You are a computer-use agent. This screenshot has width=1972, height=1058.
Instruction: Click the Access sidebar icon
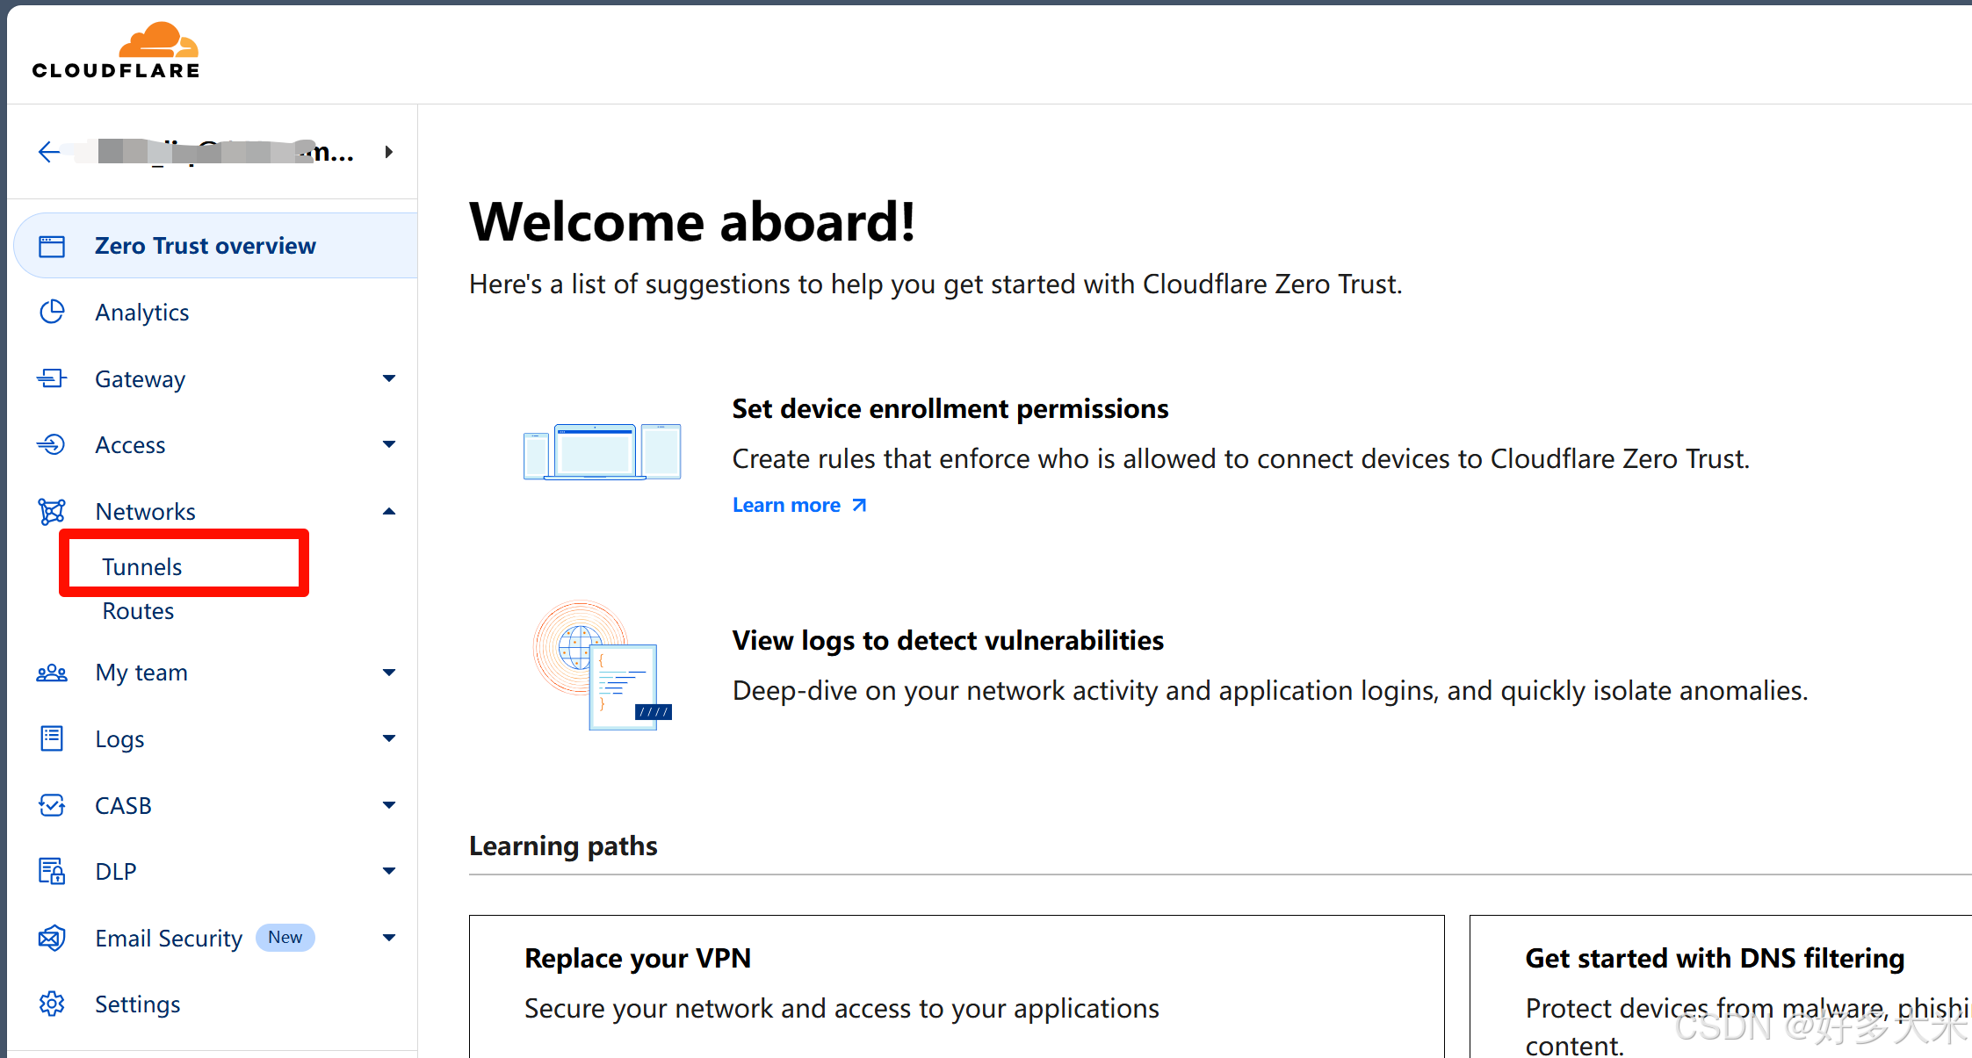click(52, 444)
